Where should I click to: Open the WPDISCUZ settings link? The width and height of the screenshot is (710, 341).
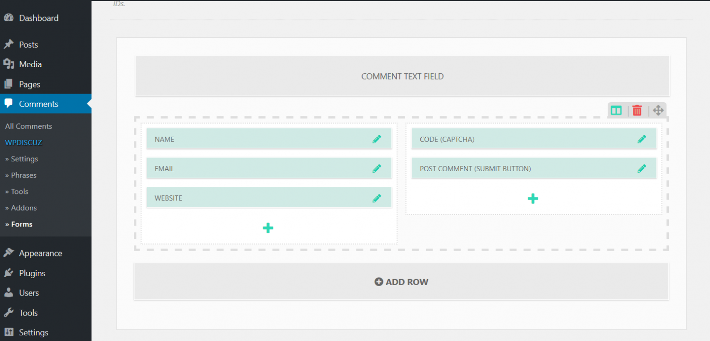coord(23,142)
